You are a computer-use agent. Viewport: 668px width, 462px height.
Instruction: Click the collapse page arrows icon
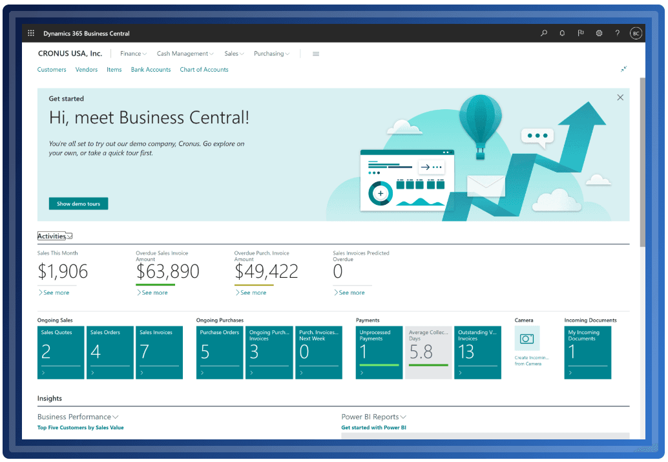pyautogui.click(x=623, y=69)
